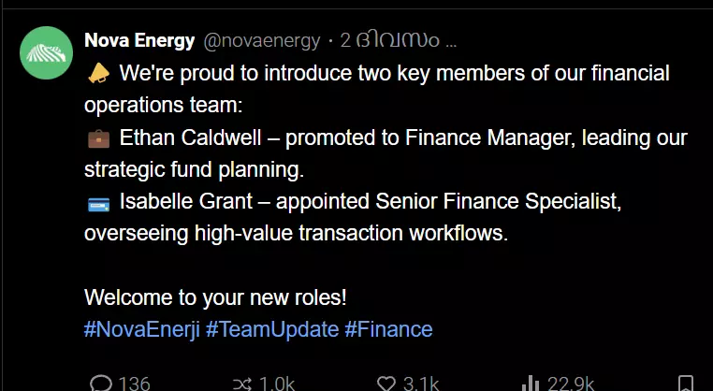Click the 22.9k views count
This screenshot has width=713, height=391.
(x=570, y=384)
